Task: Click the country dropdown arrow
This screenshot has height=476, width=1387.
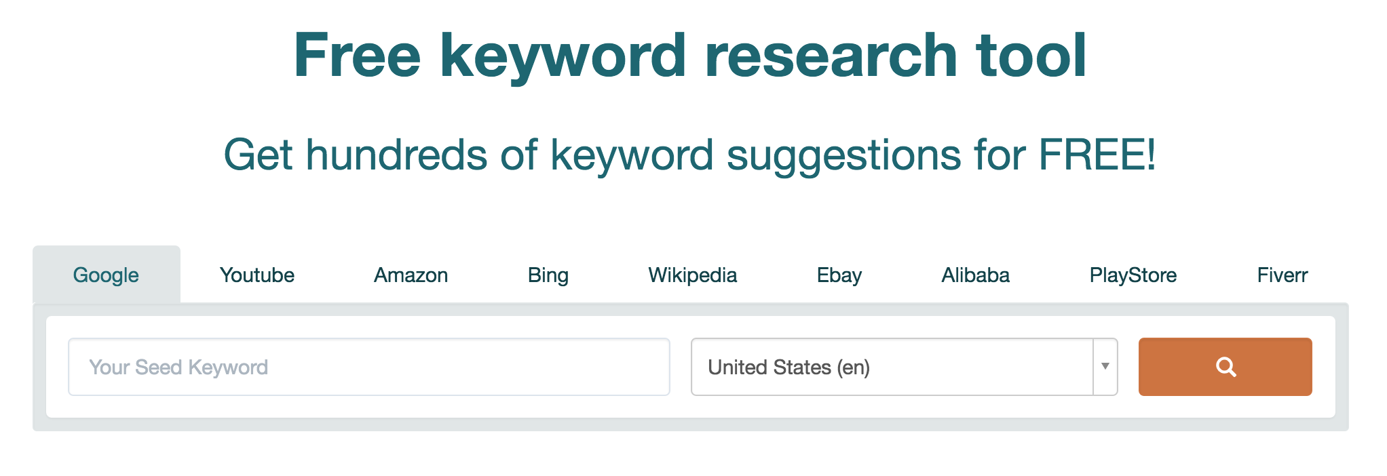Action: (1105, 367)
